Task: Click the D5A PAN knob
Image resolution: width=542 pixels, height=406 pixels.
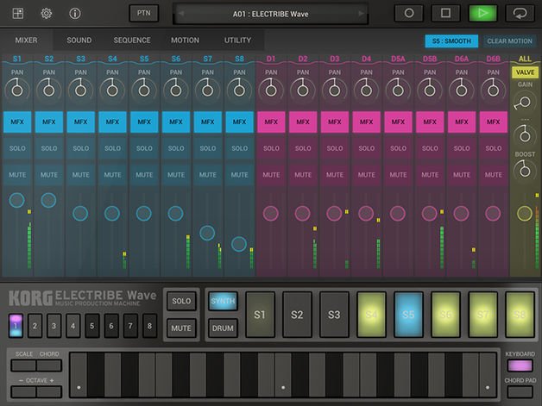Action: [398, 90]
